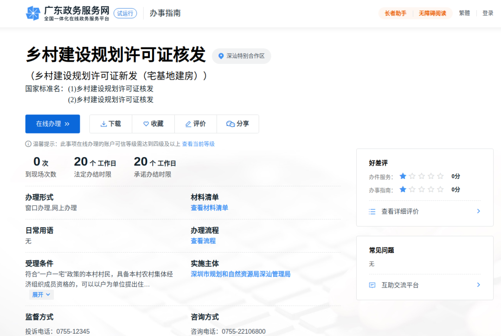
Task: Start 在线办理 blue button
Action: (52, 124)
